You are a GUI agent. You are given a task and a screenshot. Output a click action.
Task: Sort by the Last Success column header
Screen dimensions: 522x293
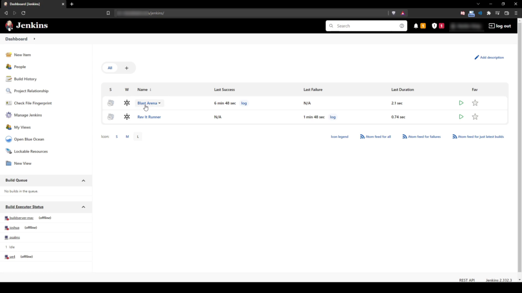pyautogui.click(x=224, y=90)
